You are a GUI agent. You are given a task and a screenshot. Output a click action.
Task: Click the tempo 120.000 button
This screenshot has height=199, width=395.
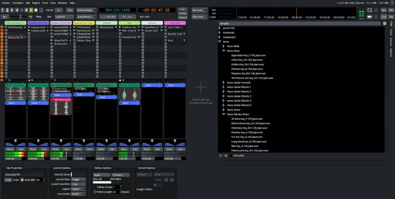tap(108, 16)
